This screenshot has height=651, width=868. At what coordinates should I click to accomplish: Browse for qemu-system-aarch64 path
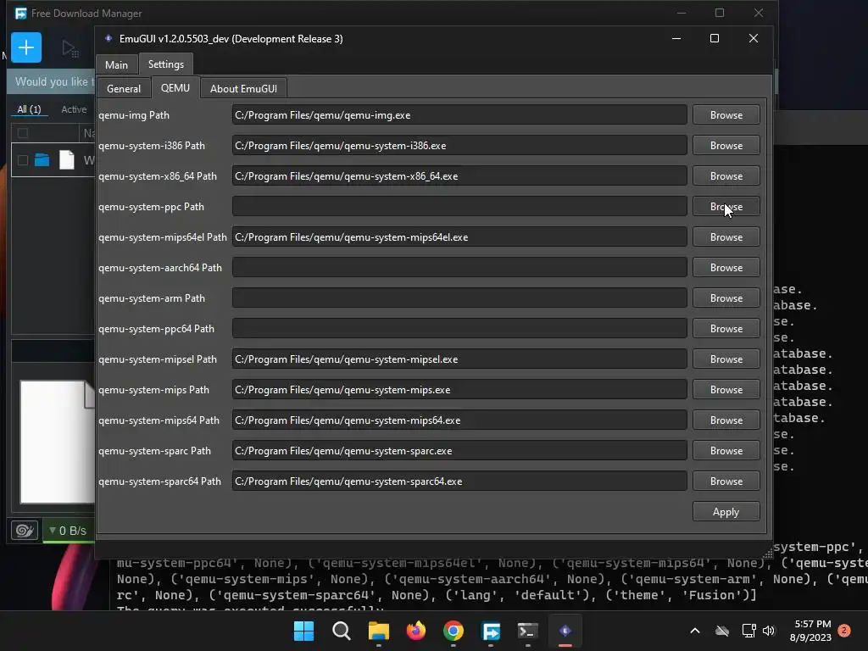[726, 267]
